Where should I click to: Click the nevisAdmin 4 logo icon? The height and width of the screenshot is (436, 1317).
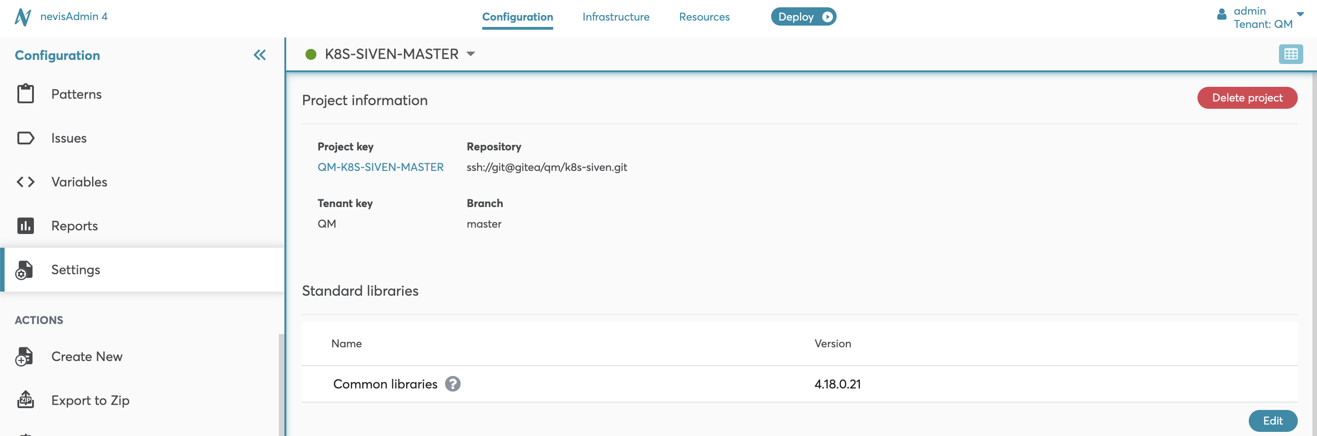[x=23, y=17]
